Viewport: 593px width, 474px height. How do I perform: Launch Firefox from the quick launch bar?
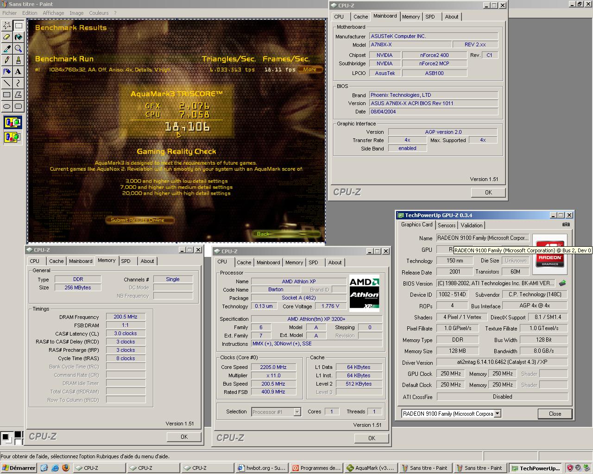66,468
